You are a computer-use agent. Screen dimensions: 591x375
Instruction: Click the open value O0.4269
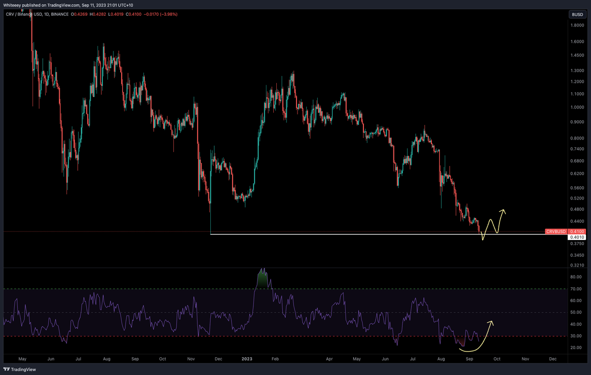[80, 14]
